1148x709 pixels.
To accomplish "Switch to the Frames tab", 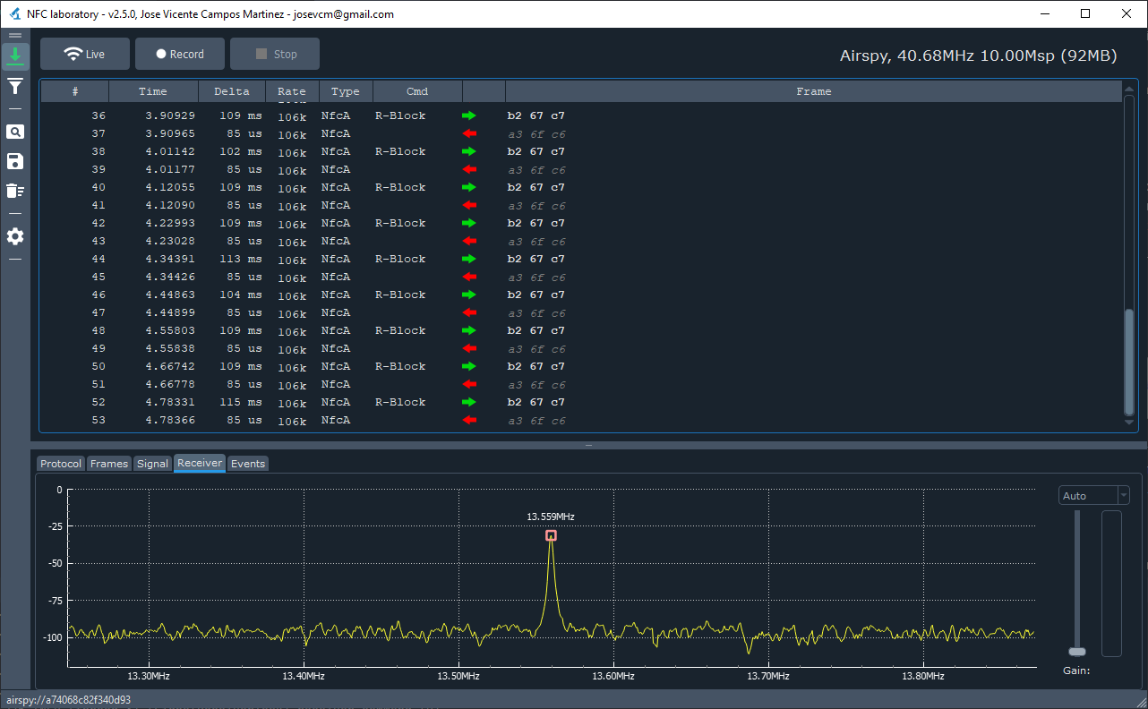I will [109, 464].
